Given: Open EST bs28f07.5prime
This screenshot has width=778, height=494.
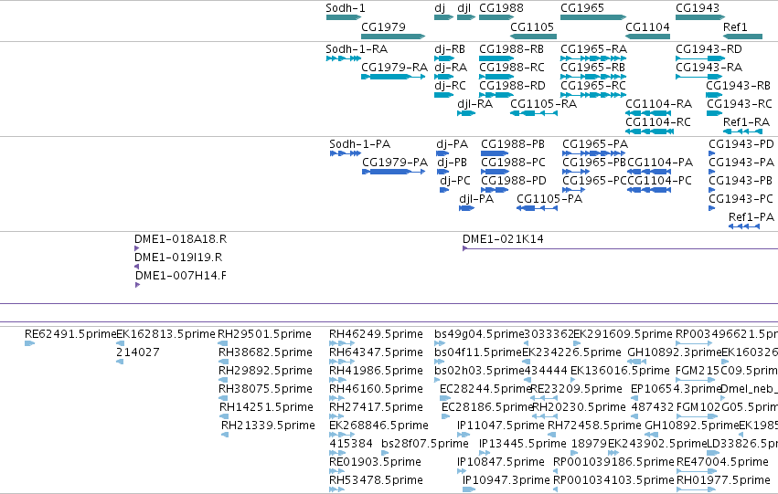Looking at the screenshot, I should 385,453.
